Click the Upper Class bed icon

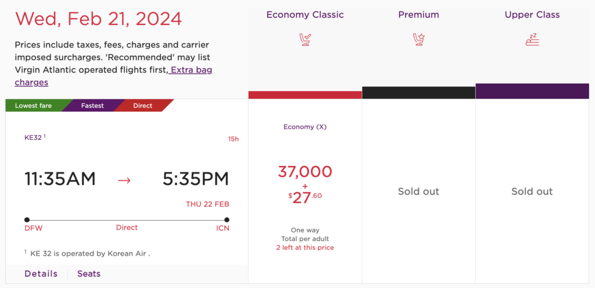tap(532, 39)
